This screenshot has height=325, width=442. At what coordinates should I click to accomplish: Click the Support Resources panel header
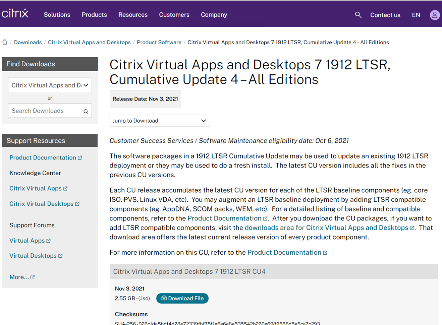click(x=50, y=141)
